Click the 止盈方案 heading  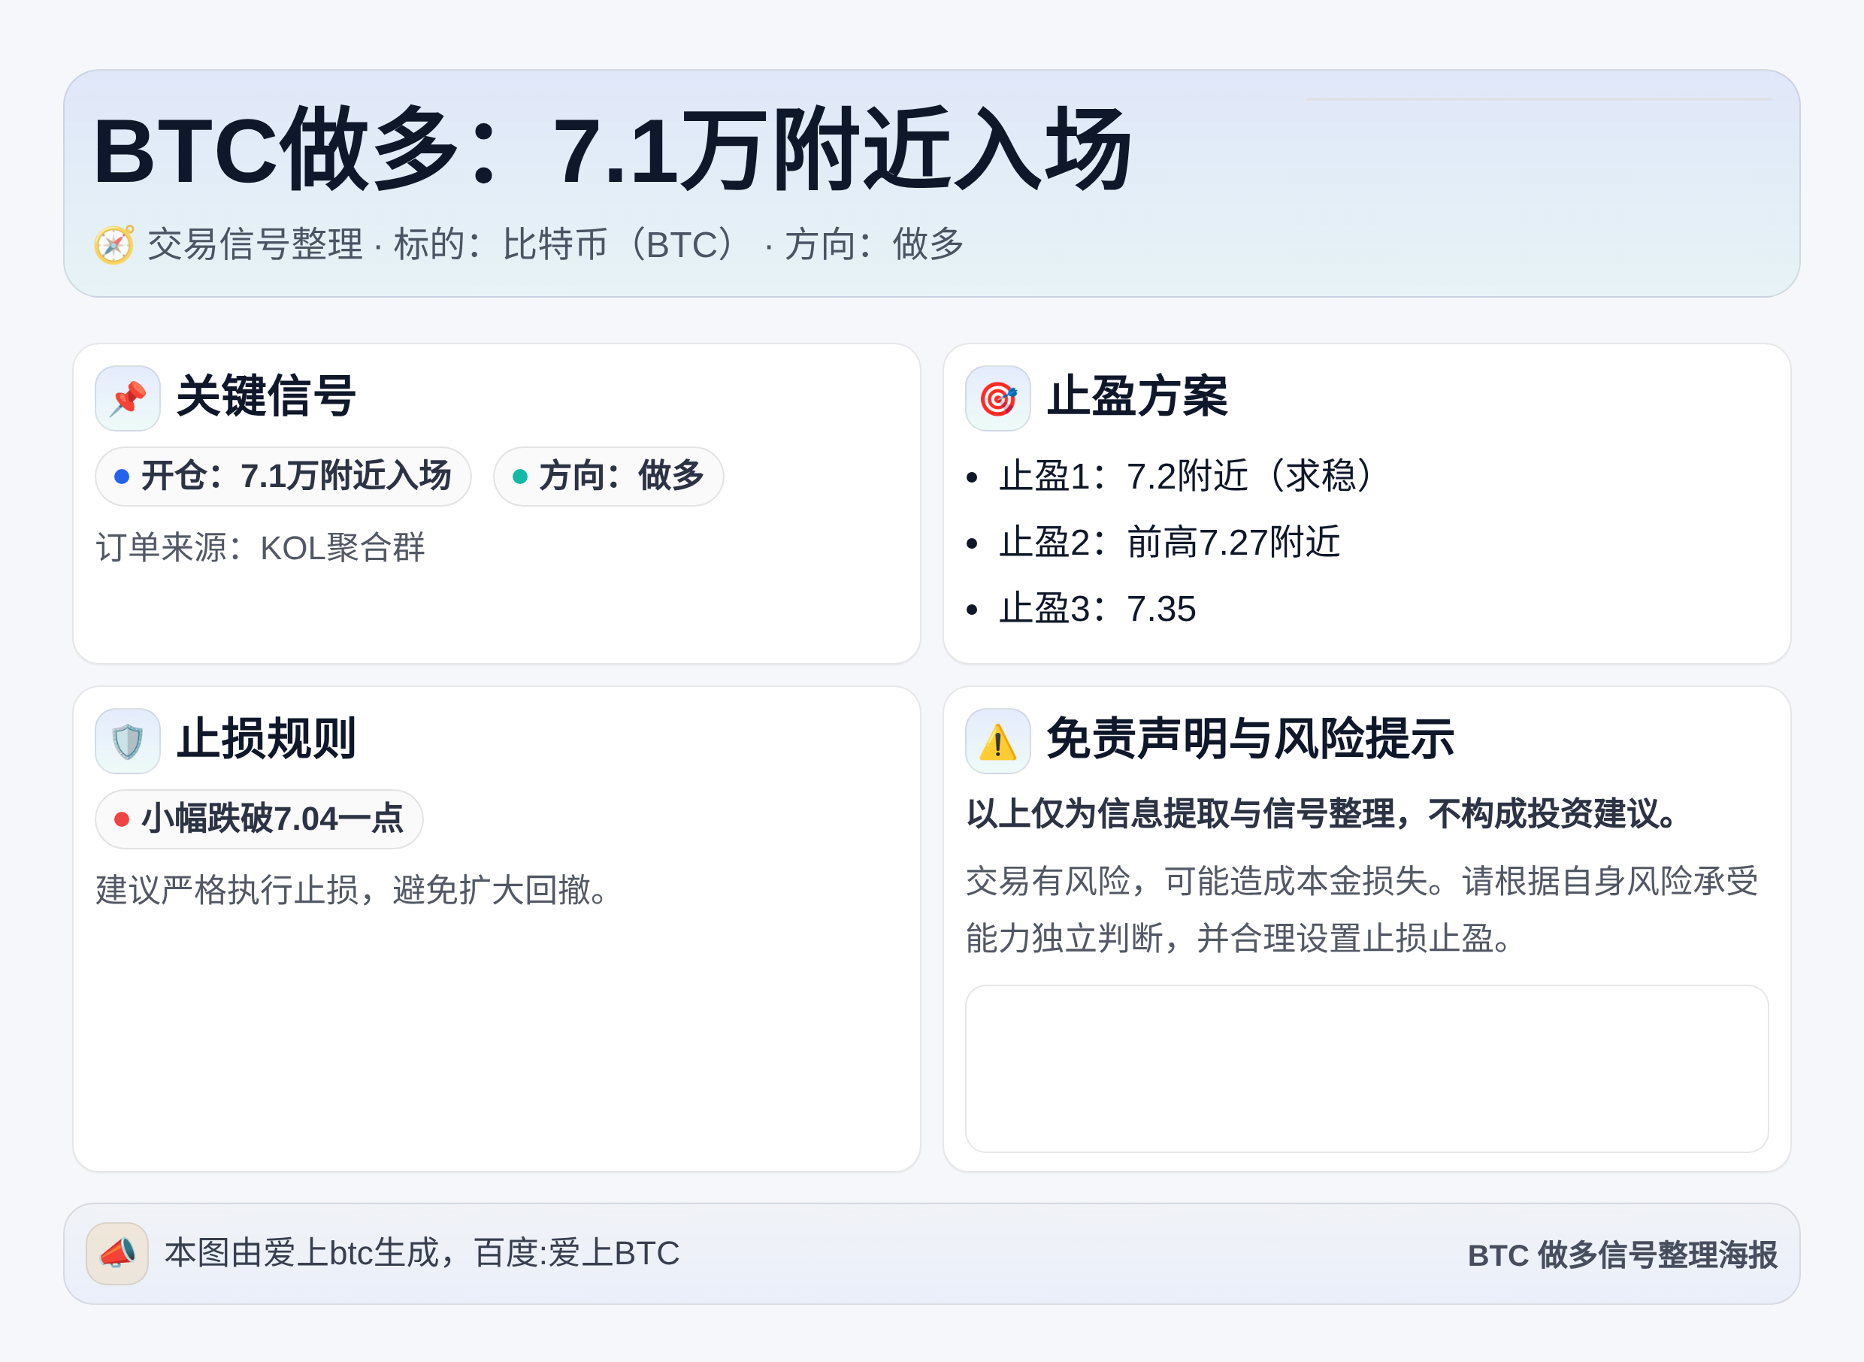click(x=1137, y=397)
